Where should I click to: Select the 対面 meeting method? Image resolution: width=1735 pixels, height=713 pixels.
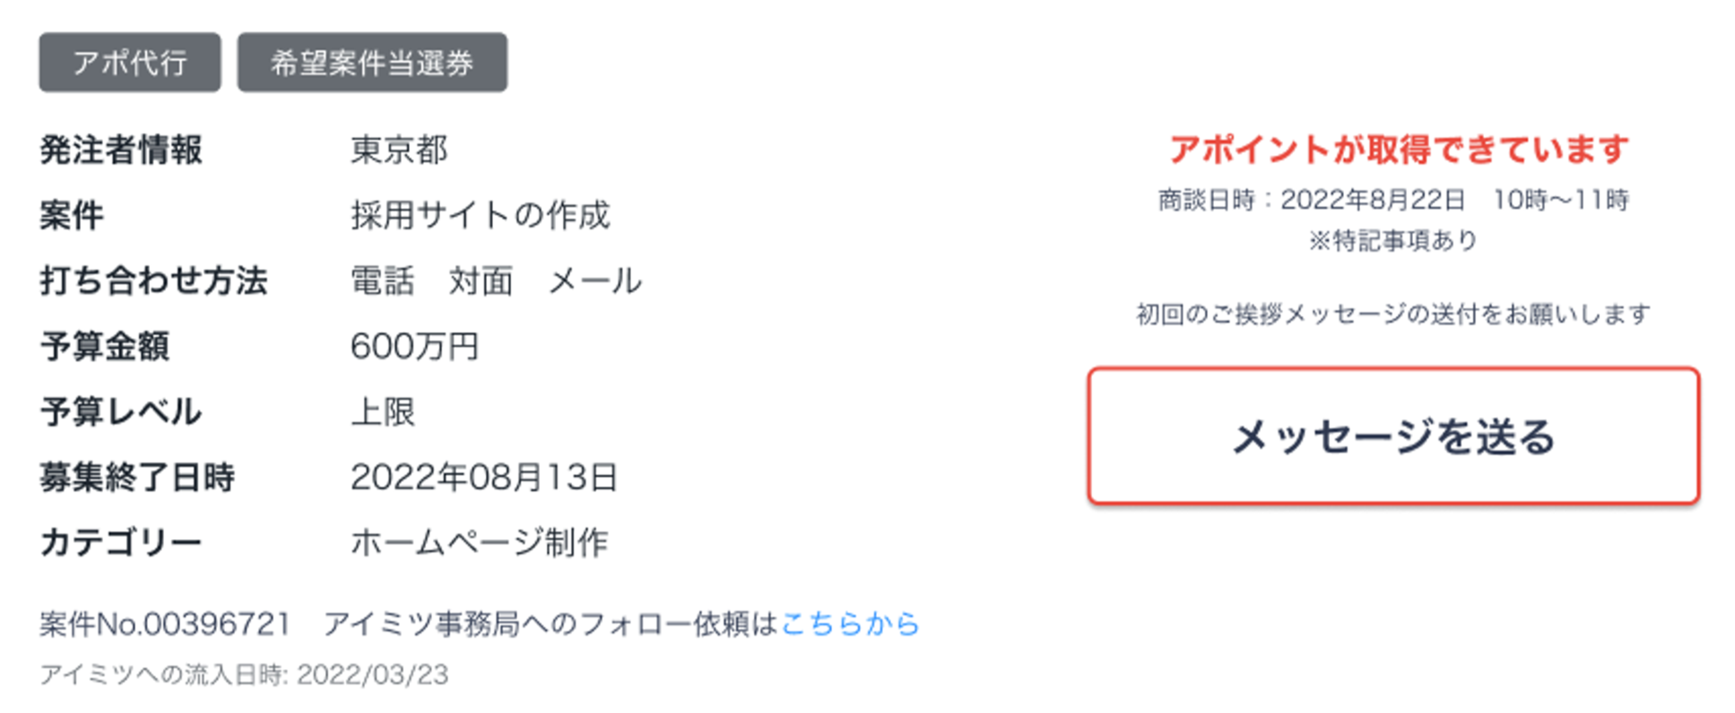coord(481,281)
